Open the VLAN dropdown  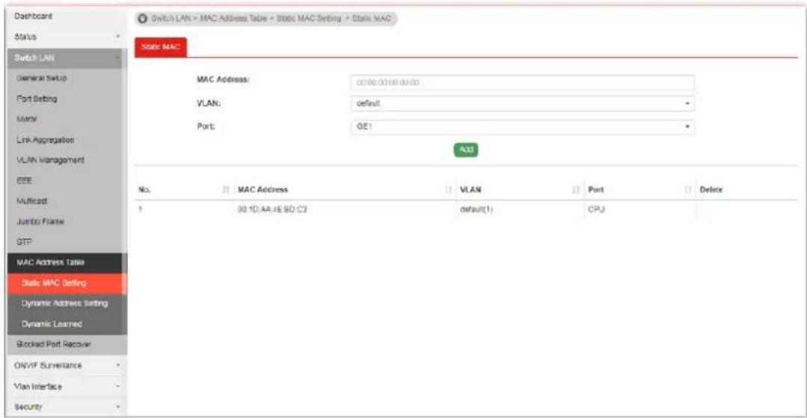pyautogui.click(x=522, y=103)
